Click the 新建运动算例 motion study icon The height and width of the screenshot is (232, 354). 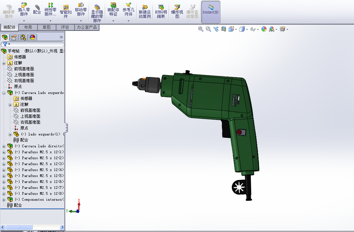(145, 11)
